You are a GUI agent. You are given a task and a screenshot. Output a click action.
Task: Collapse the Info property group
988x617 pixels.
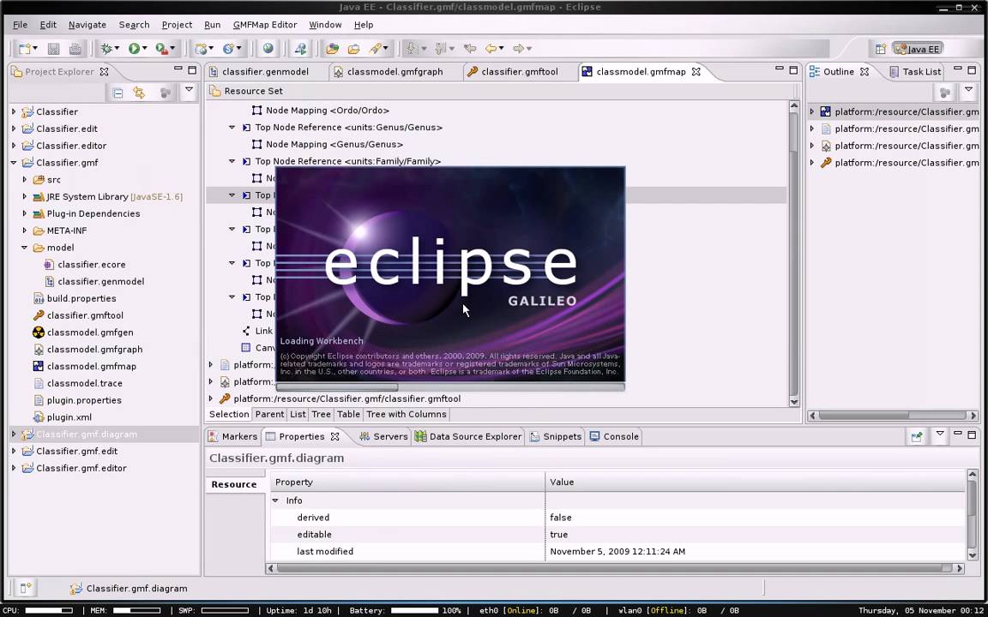(275, 500)
